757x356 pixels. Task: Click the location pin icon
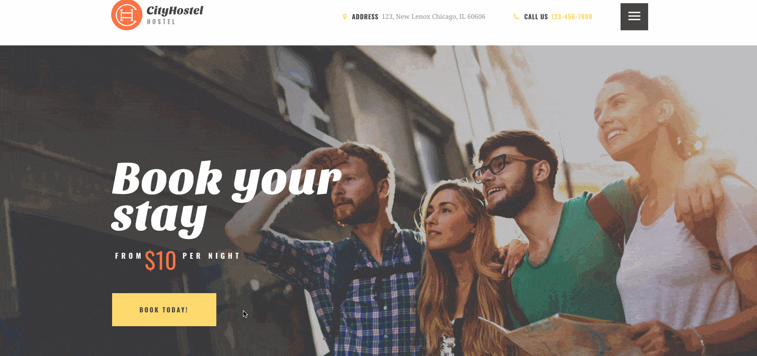345,17
